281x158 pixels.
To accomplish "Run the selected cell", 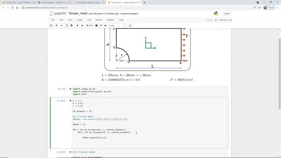I will tap(90, 25).
